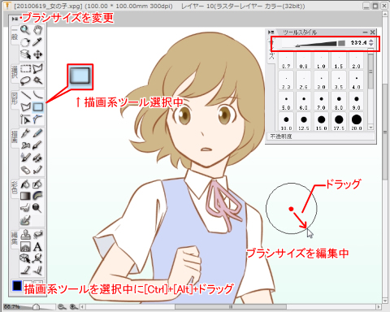Expand the 不透明度 opacity section
The height and width of the screenshot is (312, 390).
click(x=321, y=136)
